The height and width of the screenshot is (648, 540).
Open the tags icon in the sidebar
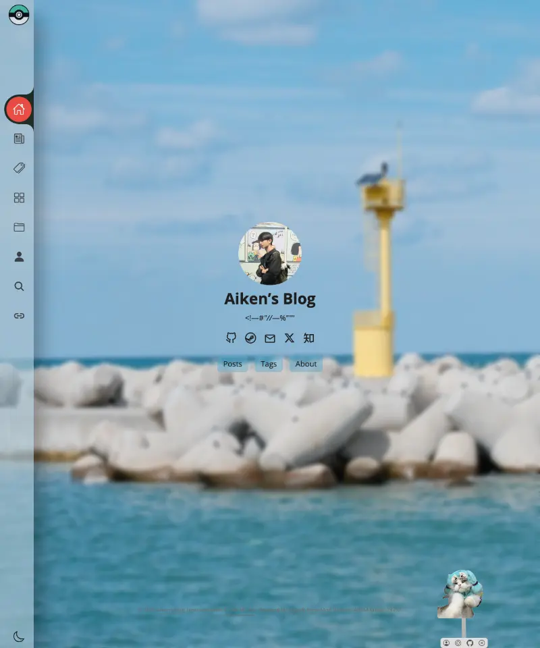click(19, 168)
